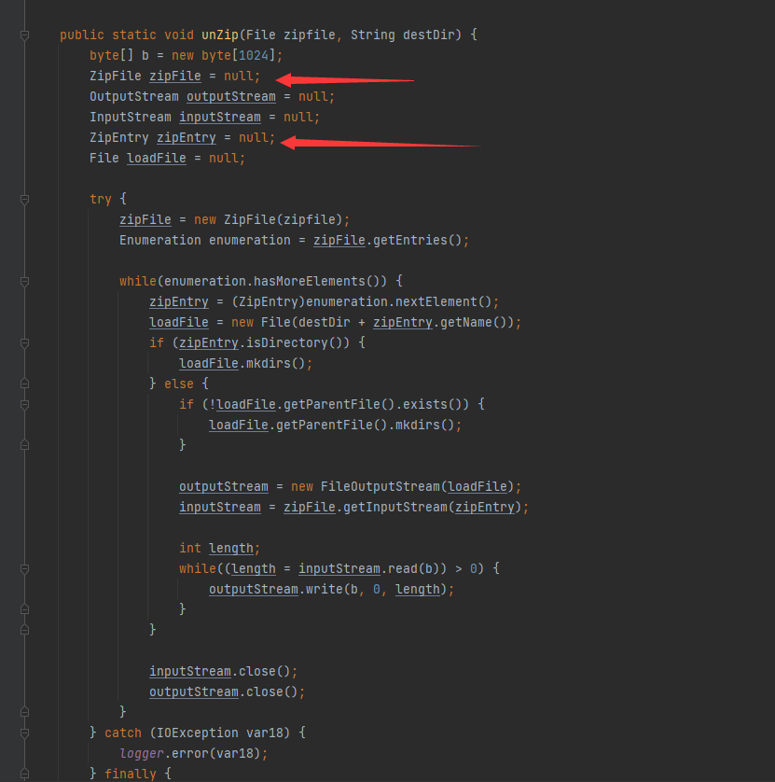
Task: Click the 'IOException' type in the catch clause
Action: (198, 733)
